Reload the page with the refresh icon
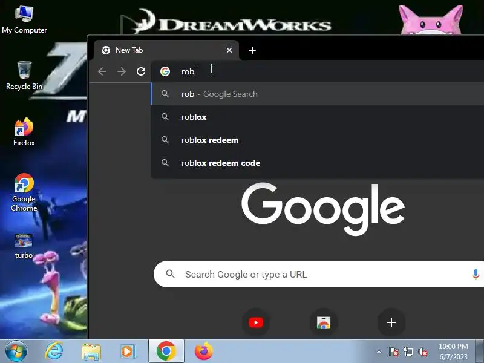 point(141,71)
